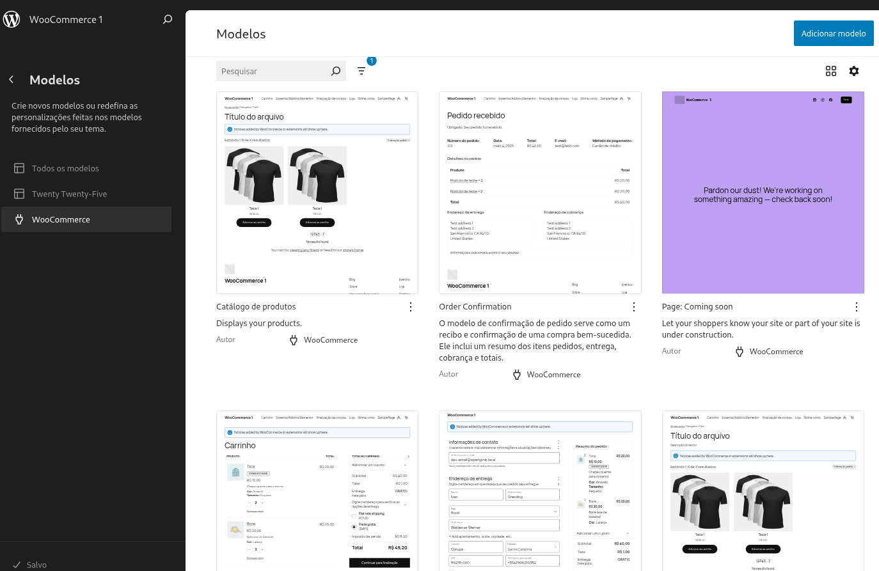
Task: Open the command palette search icon
Action: [x=168, y=19]
